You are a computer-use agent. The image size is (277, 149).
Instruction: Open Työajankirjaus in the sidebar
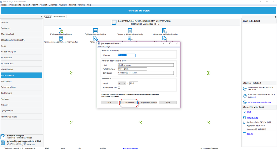[x=22, y=111]
